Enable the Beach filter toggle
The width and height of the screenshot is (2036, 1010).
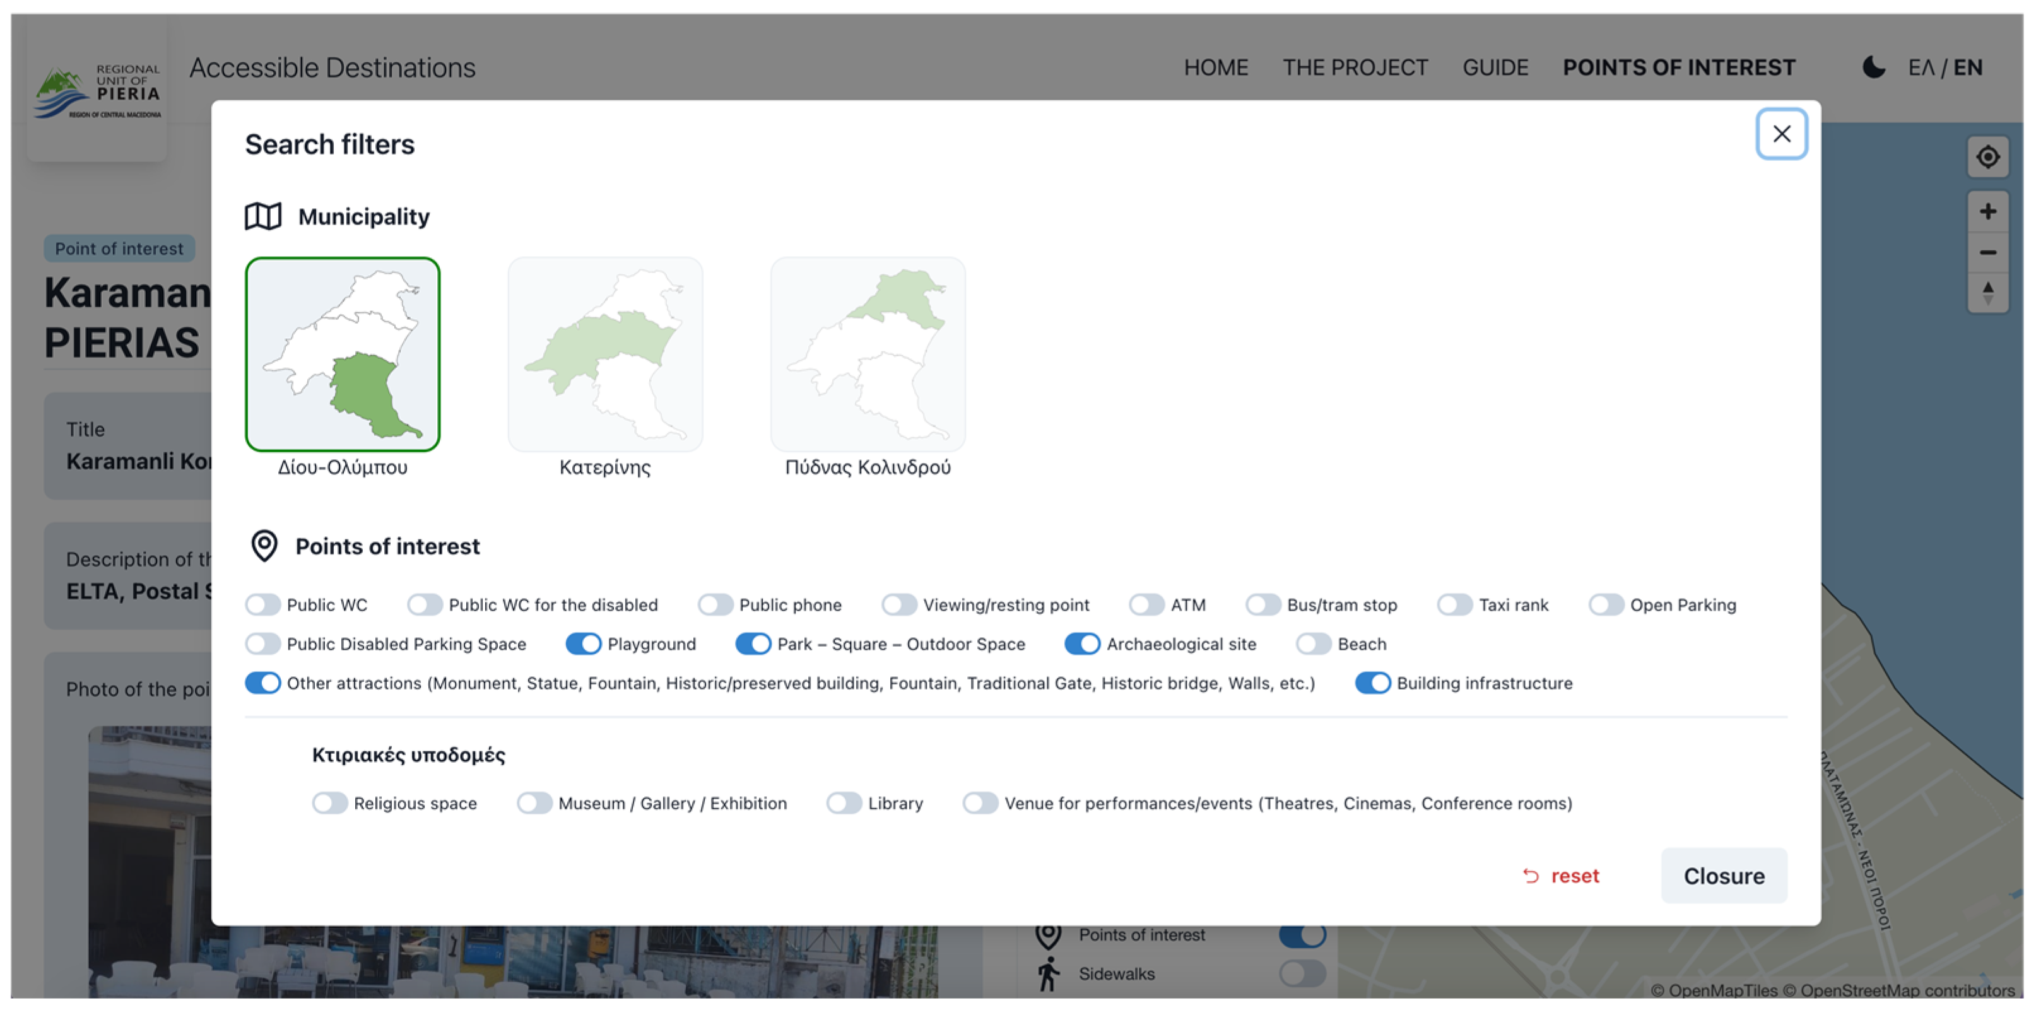coord(1313,644)
